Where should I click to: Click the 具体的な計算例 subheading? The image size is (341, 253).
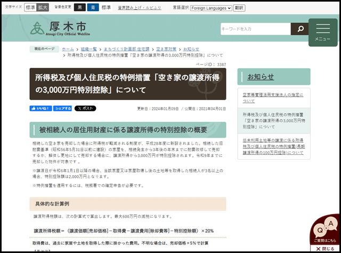pyautogui.click(x=128, y=204)
